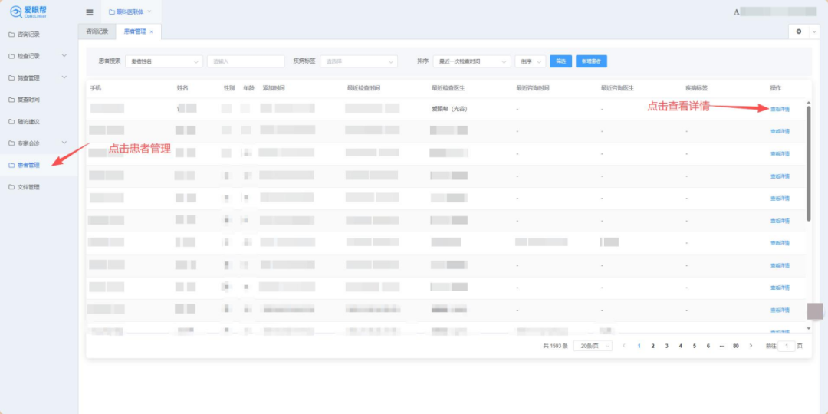The width and height of the screenshot is (828, 414).
Task: Open the 疾病标签 select dropdown
Action: (x=369, y=61)
